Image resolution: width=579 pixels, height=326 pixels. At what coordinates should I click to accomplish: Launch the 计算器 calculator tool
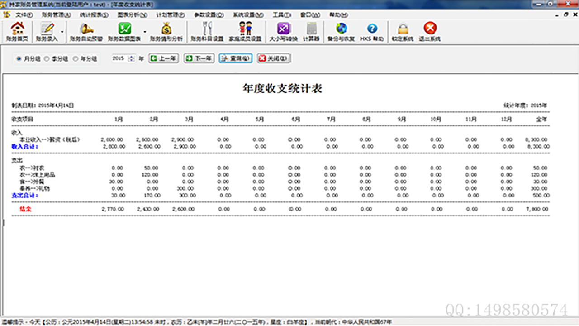point(311,32)
